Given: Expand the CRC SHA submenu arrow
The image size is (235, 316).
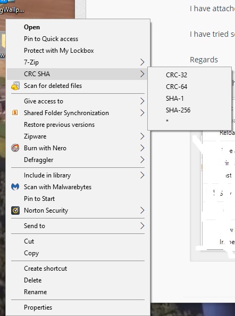Looking at the screenshot, I should click(x=142, y=74).
